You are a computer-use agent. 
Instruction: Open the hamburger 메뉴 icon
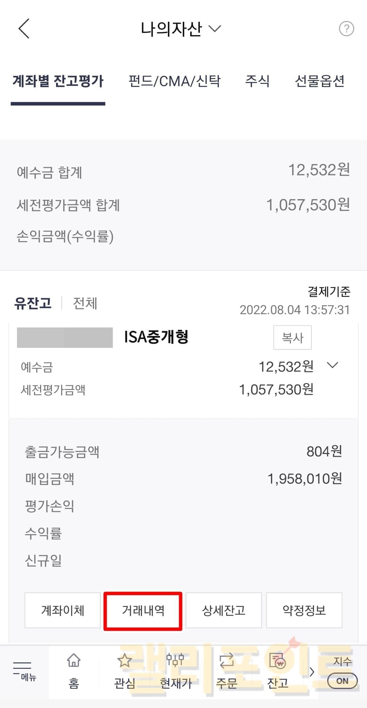[23, 671]
